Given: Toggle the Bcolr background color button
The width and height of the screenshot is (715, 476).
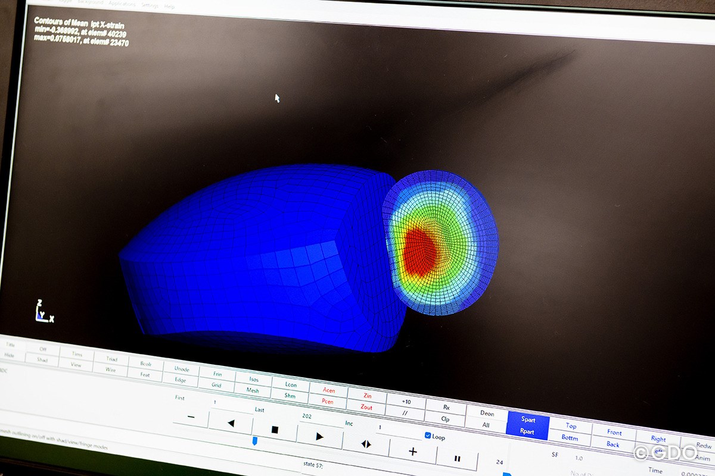Looking at the screenshot, I should (x=146, y=364).
